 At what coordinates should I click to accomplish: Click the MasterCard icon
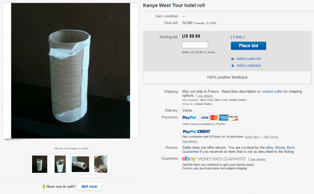pyautogui.click(x=214, y=118)
